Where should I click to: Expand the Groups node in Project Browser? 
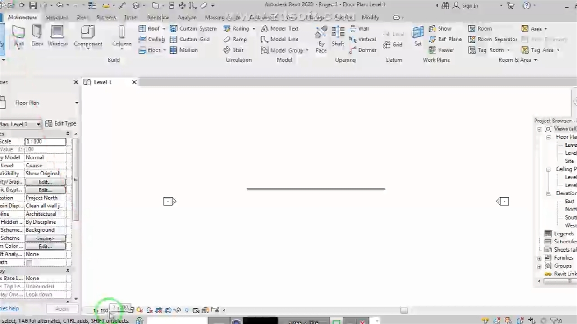coord(540,266)
